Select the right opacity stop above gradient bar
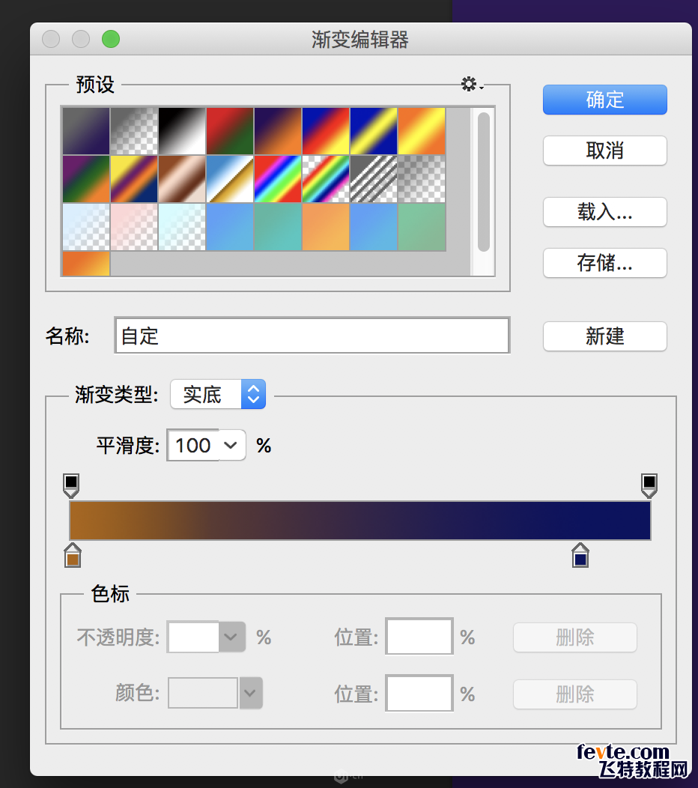 pyautogui.click(x=649, y=485)
